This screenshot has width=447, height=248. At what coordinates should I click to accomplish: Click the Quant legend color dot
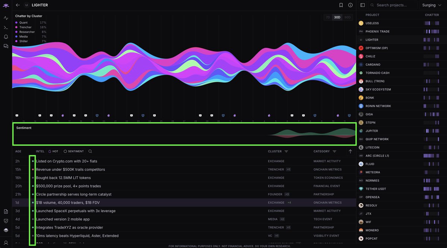click(16, 23)
